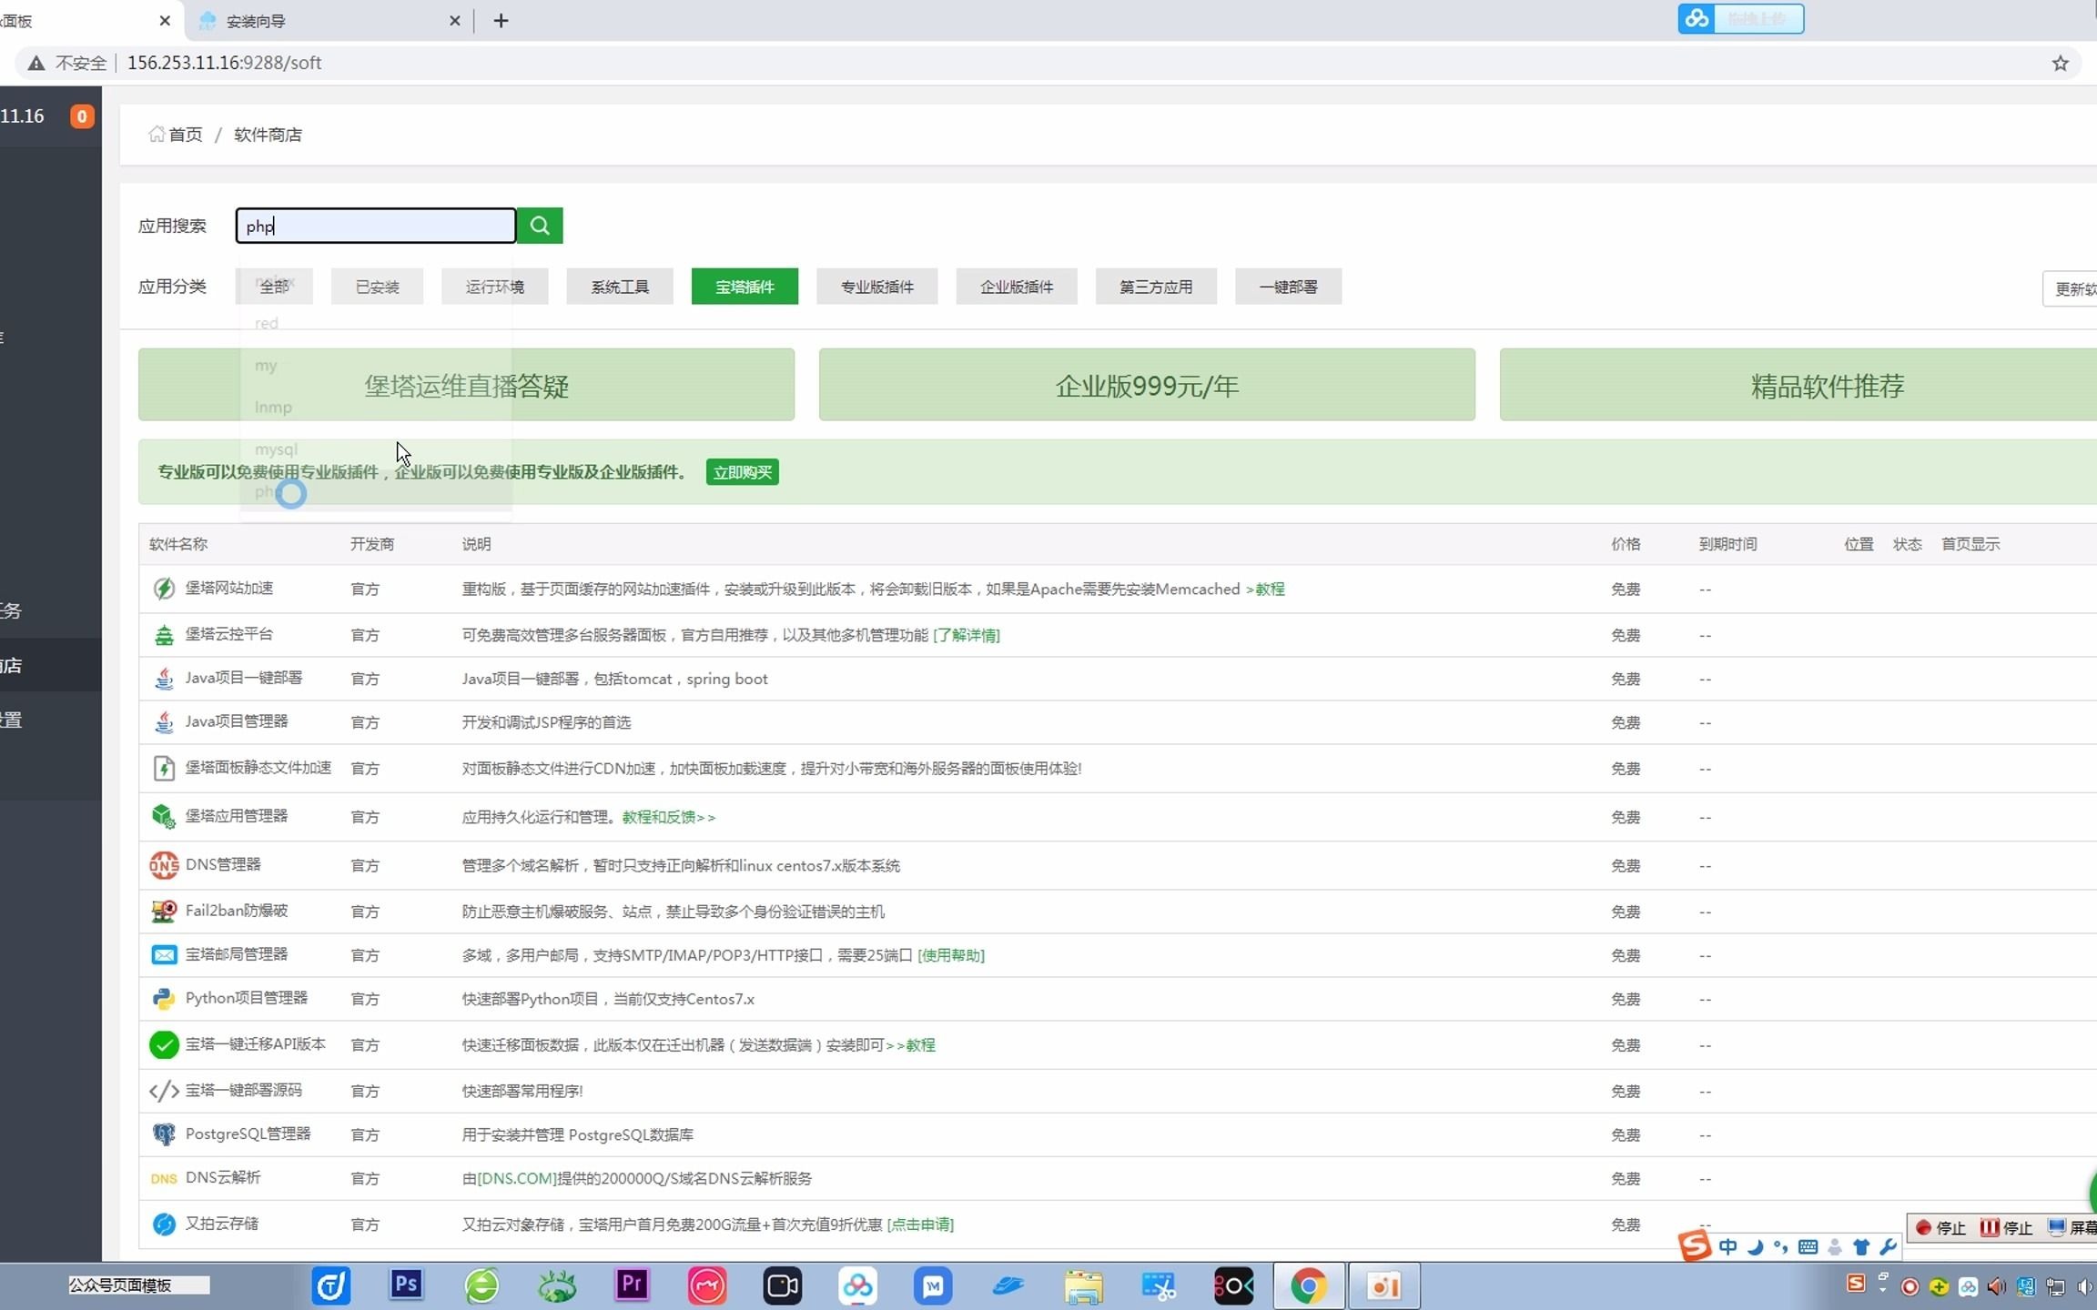Click the PostgreSQL管理器 elephant icon
This screenshot has height=1310, width=2097.
[x=164, y=1134]
